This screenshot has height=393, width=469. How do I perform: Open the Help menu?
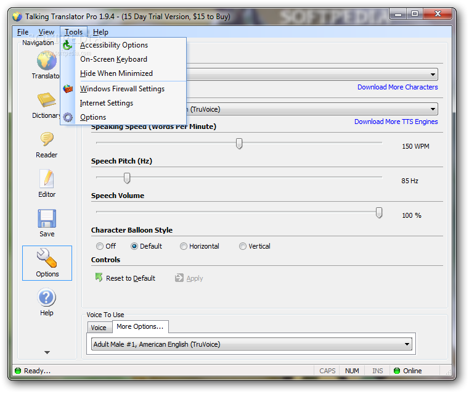coord(100,32)
